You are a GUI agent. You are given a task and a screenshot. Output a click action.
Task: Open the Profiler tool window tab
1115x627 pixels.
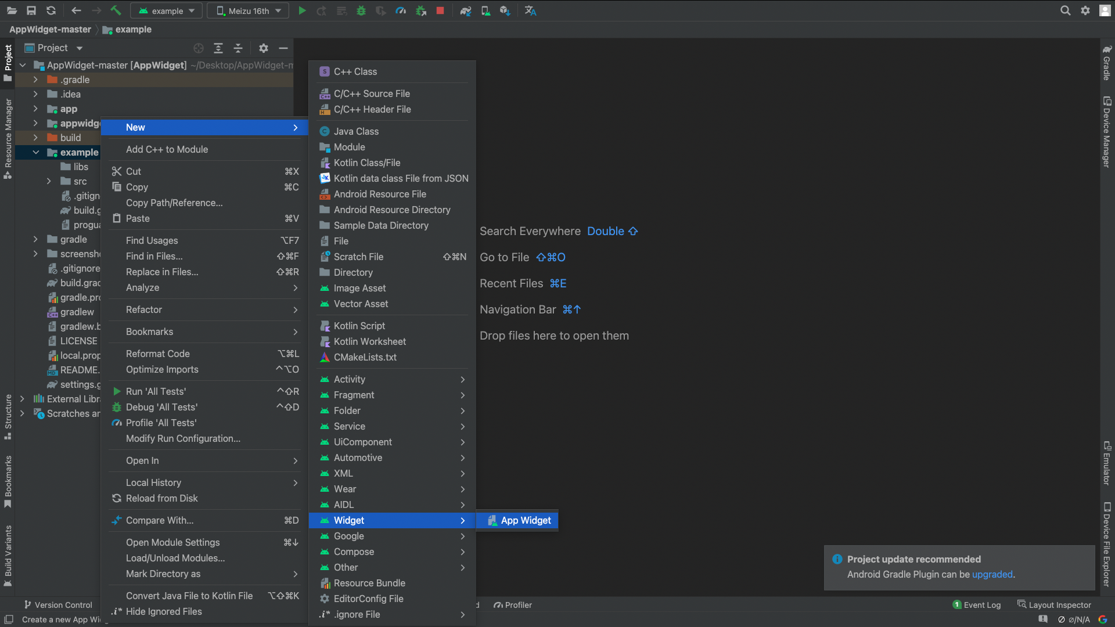[x=513, y=605]
